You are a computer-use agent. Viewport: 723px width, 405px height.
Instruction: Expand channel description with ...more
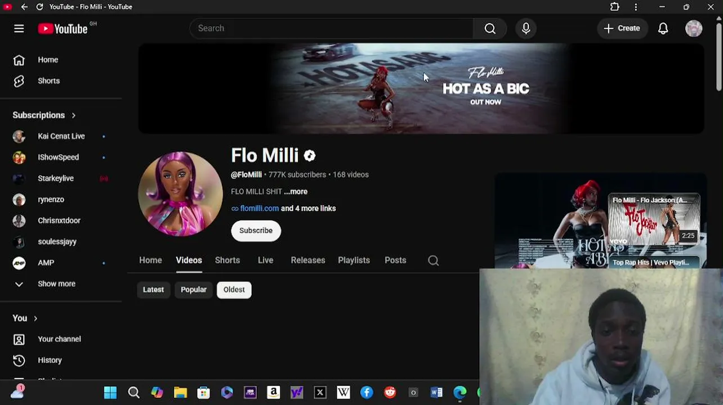point(296,192)
